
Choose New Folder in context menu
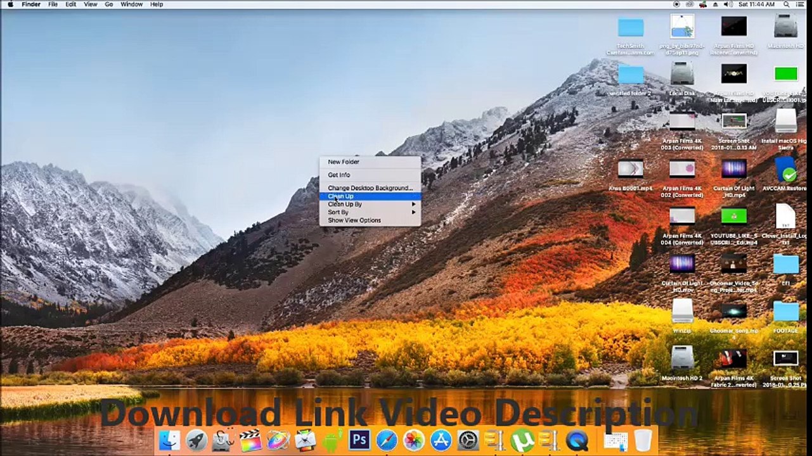(x=370, y=162)
